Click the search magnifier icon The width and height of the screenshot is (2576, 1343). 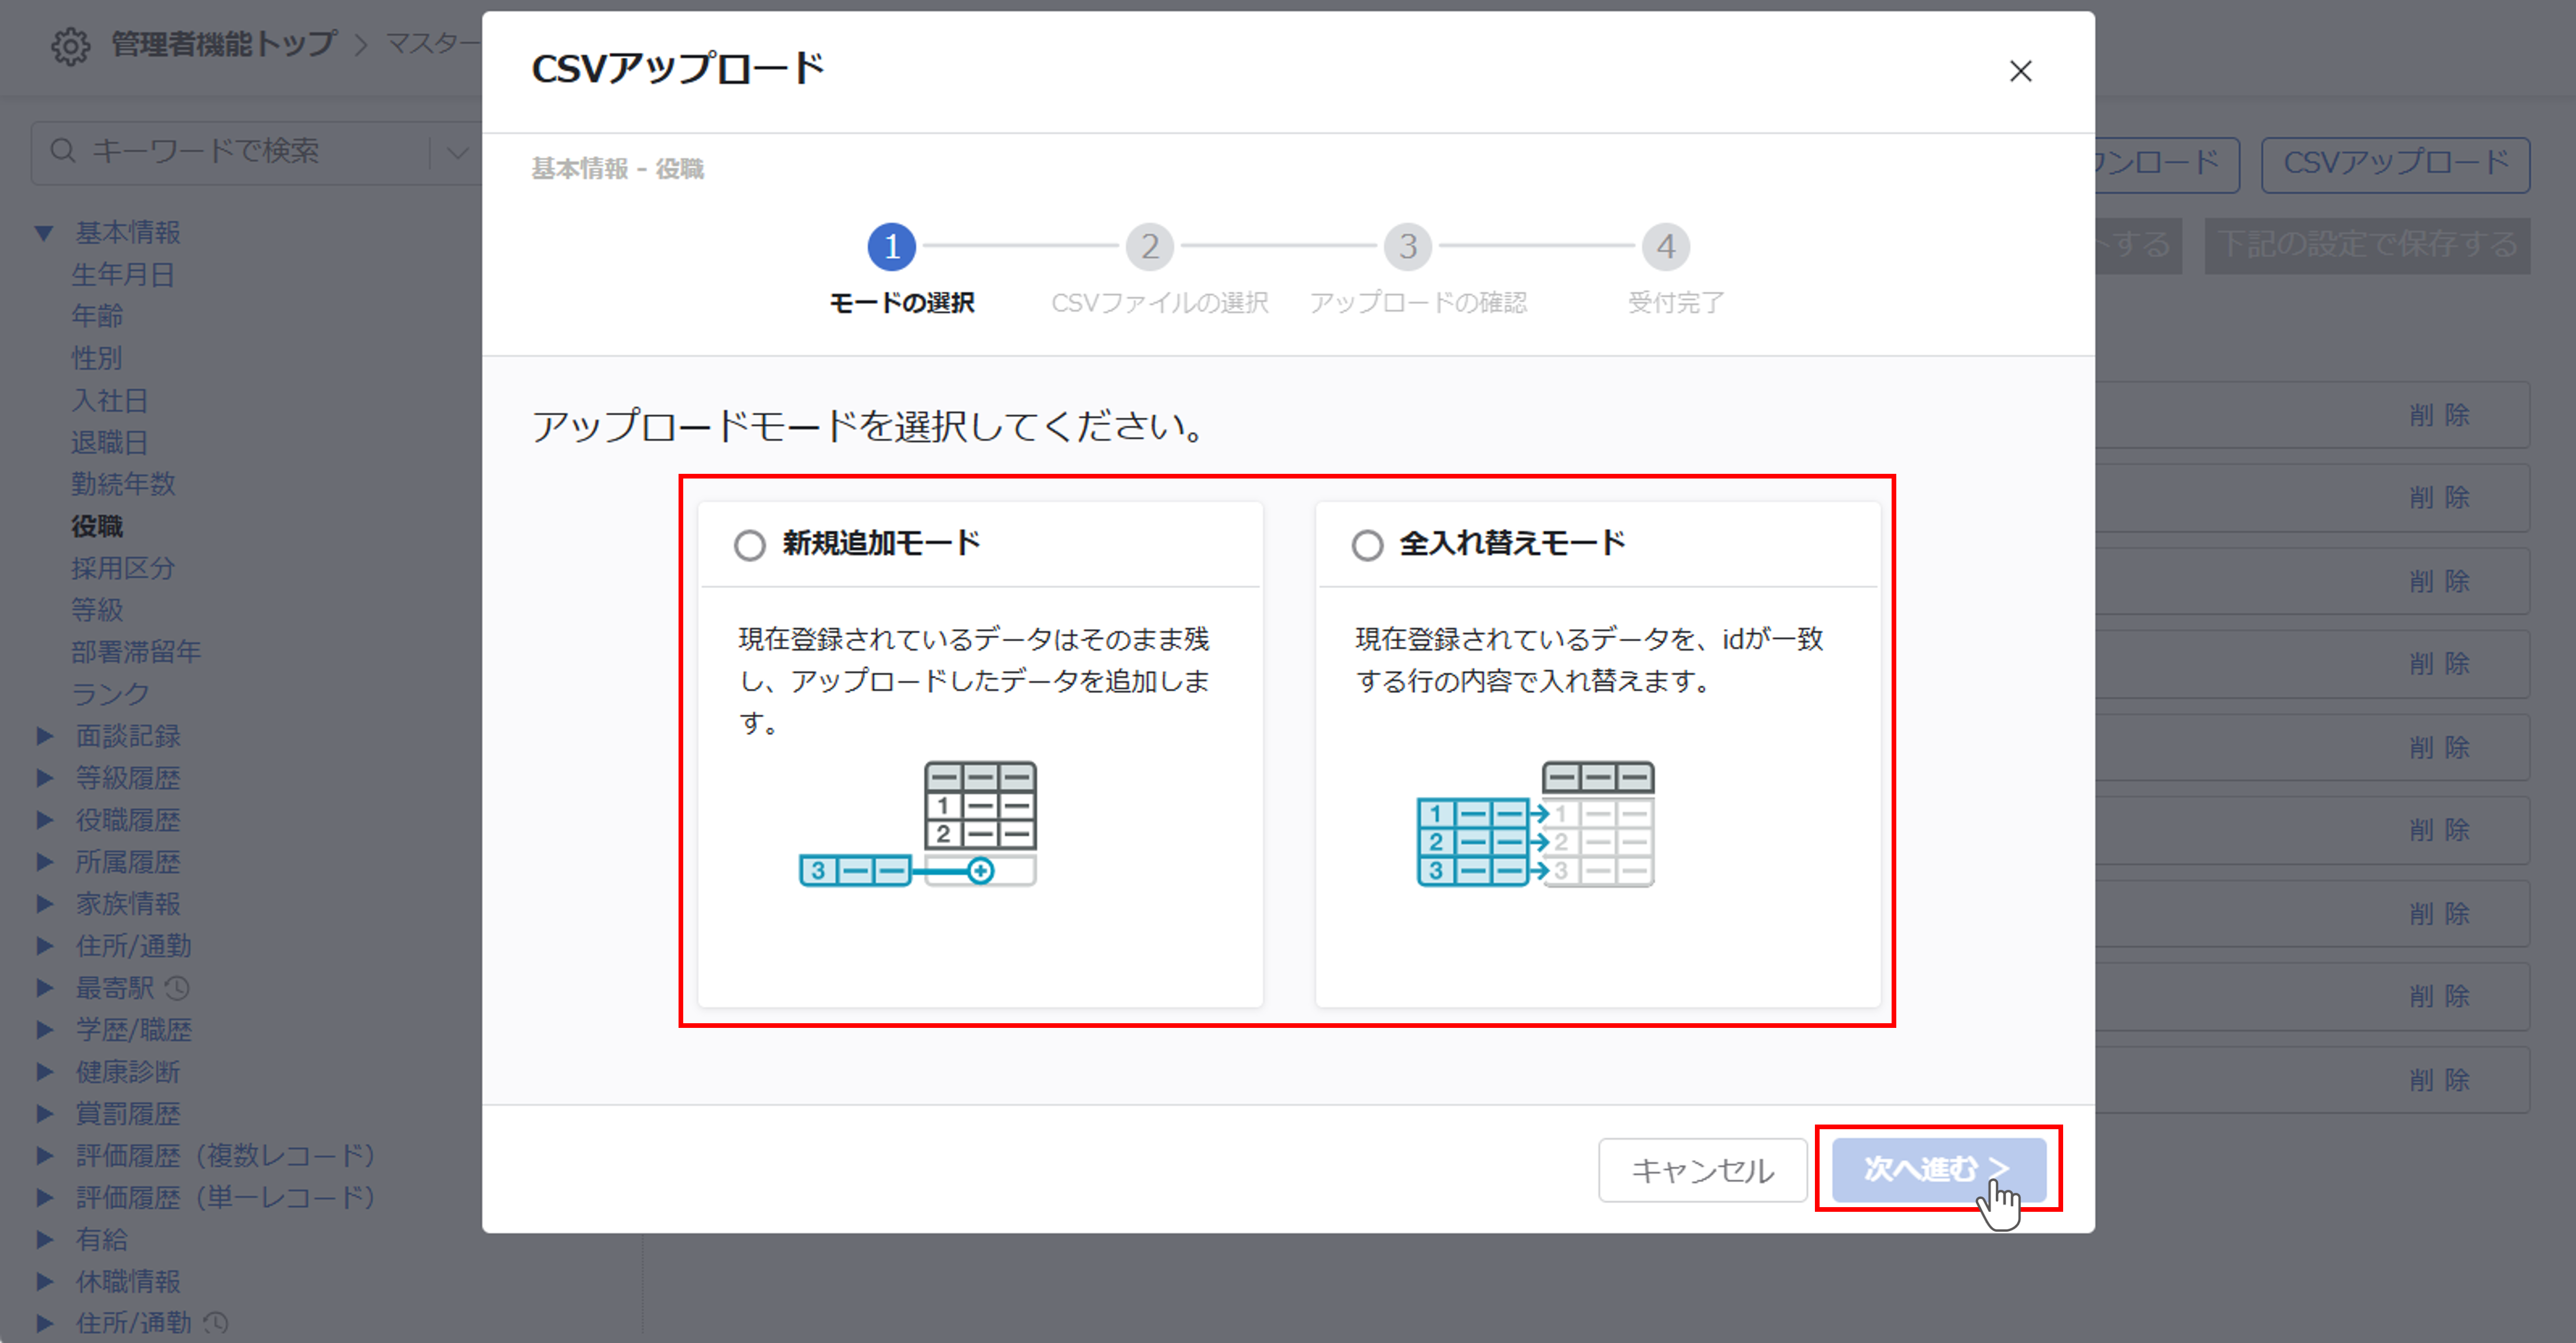63,151
